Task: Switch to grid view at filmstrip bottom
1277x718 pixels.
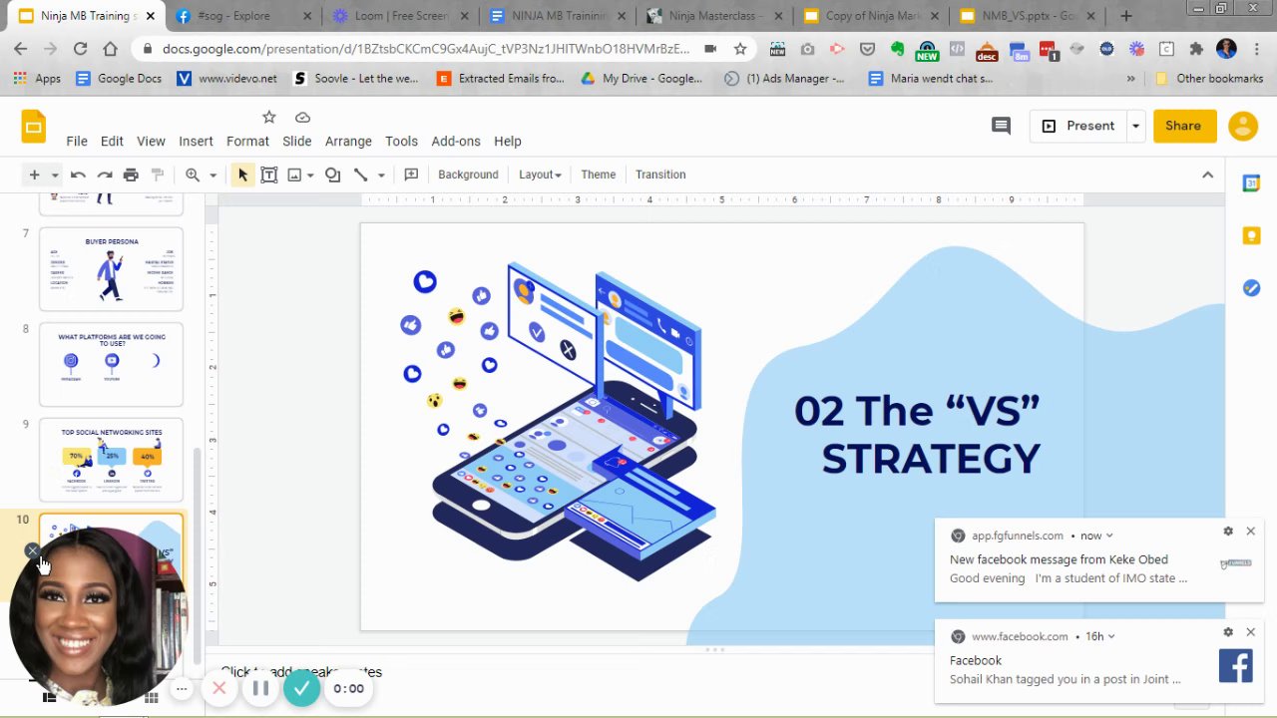Action: [x=151, y=697]
